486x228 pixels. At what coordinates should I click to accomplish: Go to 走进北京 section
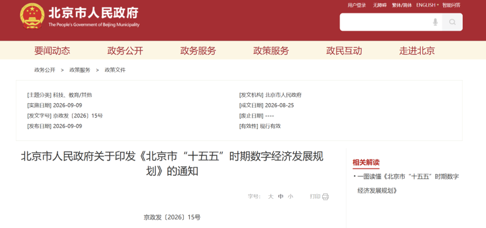coord(417,51)
